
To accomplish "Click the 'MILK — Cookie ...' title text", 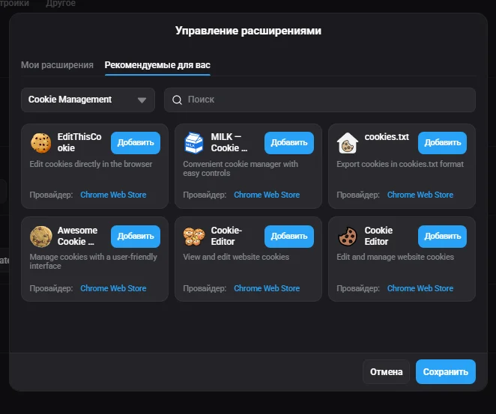I will tap(229, 142).
